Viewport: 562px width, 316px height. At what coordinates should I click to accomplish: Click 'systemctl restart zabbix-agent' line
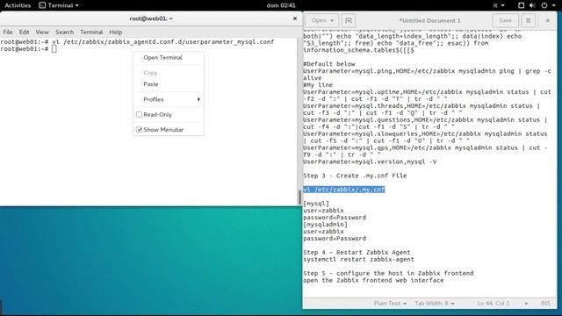pos(358,259)
